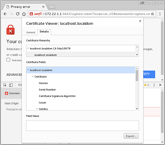The image size is (165, 145).
Task: Select the Privacy error browser tab
Action: click(25, 7)
